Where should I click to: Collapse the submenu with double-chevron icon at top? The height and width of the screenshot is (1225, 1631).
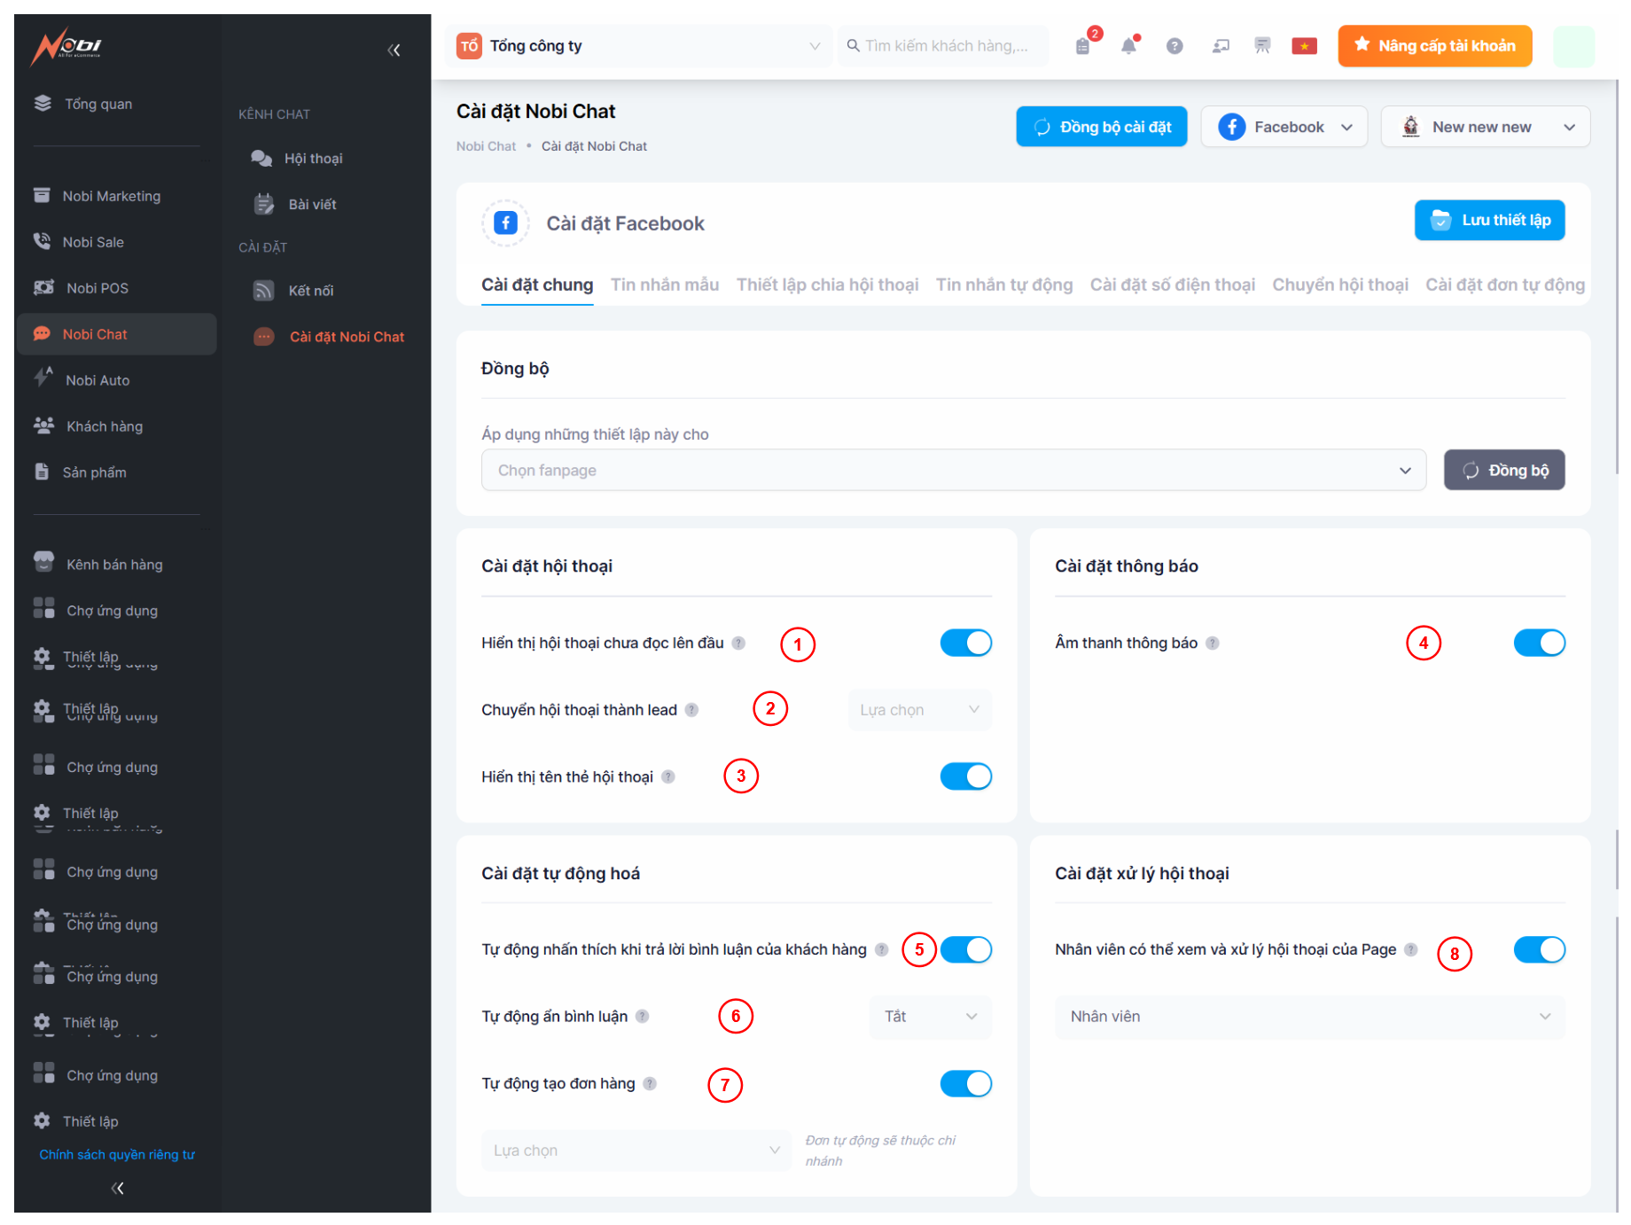pyautogui.click(x=394, y=51)
